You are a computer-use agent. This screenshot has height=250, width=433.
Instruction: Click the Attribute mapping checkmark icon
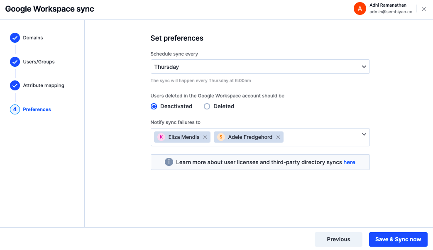click(x=15, y=85)
